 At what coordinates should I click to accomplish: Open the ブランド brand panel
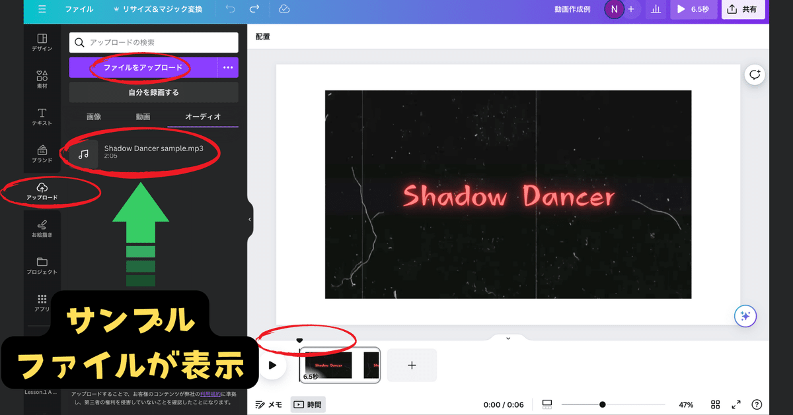(42, 154)
